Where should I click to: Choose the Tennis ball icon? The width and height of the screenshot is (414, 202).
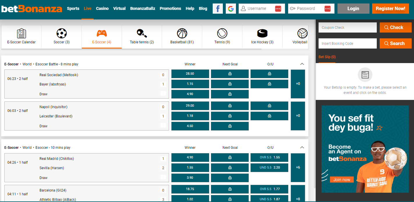222,33
